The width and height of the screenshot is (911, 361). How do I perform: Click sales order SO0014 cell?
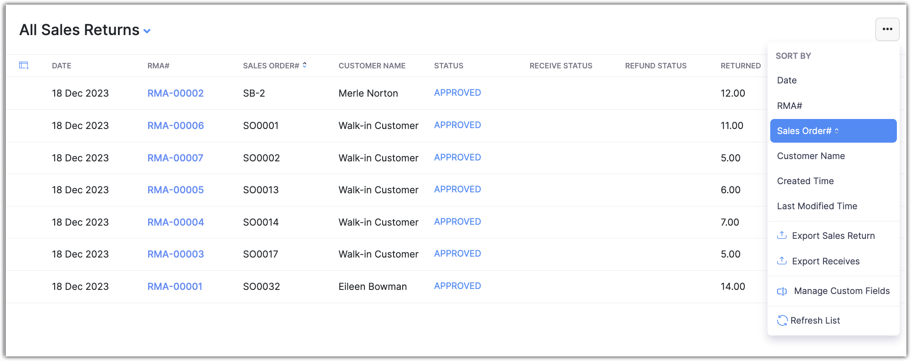click(x=261, y=222)
